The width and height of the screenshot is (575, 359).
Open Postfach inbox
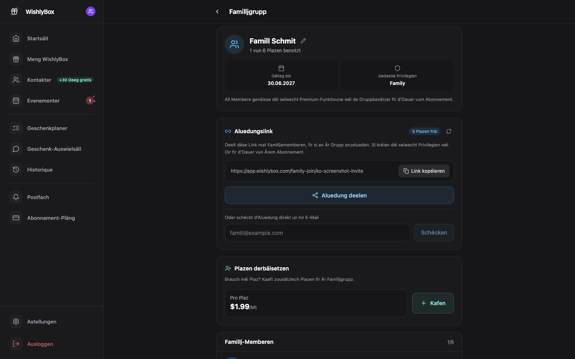tap(52, 197)
